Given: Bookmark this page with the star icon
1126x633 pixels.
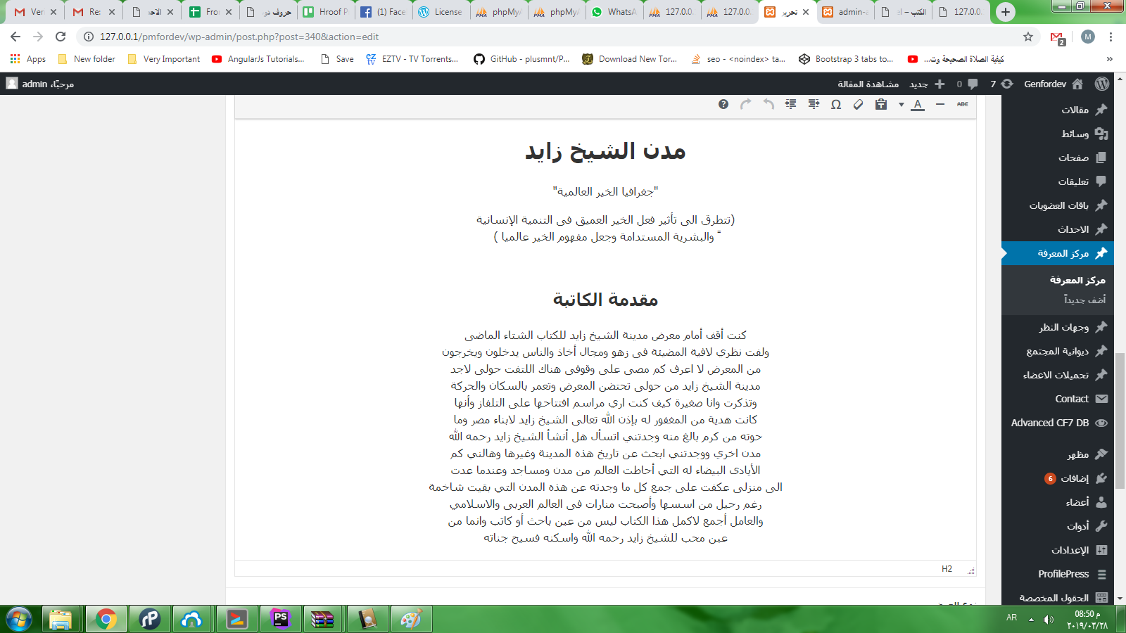Looking at the screenshot, I should tap(1028, 37).
